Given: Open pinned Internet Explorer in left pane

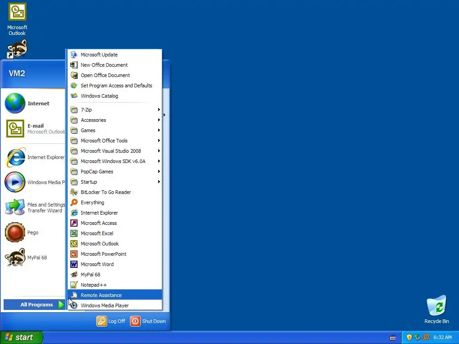Looking at the screenshot, I should coord(34,157).
